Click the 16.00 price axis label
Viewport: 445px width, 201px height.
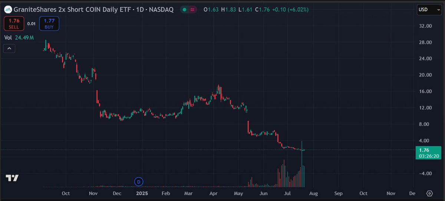pos(425,91)
